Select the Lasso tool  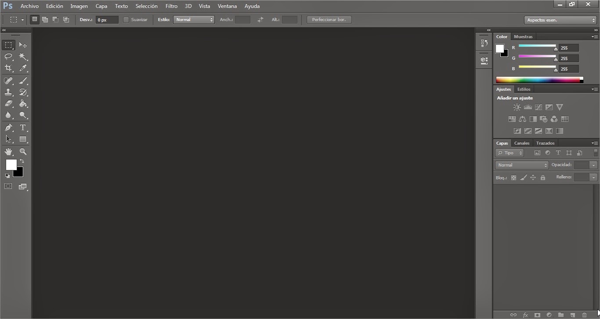[x=8, y=57]
